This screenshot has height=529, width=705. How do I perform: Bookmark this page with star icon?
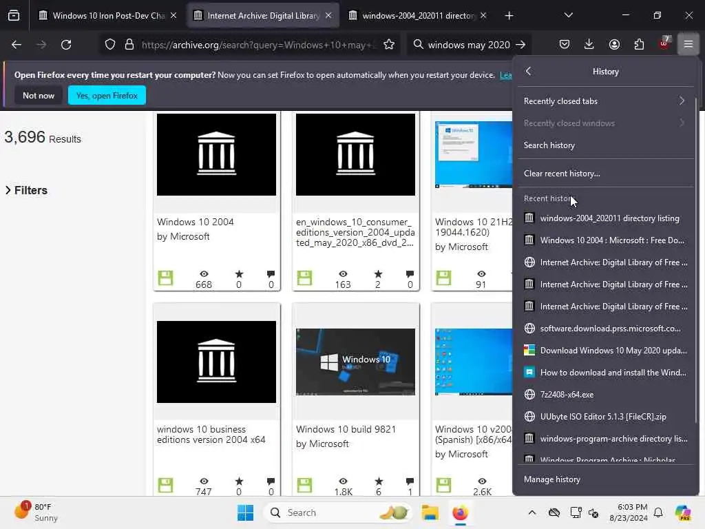(389, 45)
